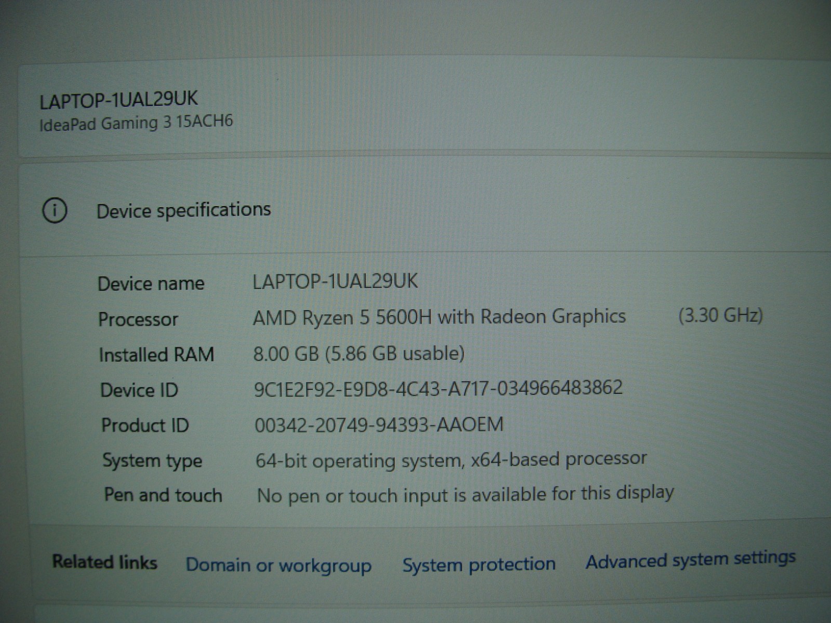Click the Pen and touch label

[163, 495]
